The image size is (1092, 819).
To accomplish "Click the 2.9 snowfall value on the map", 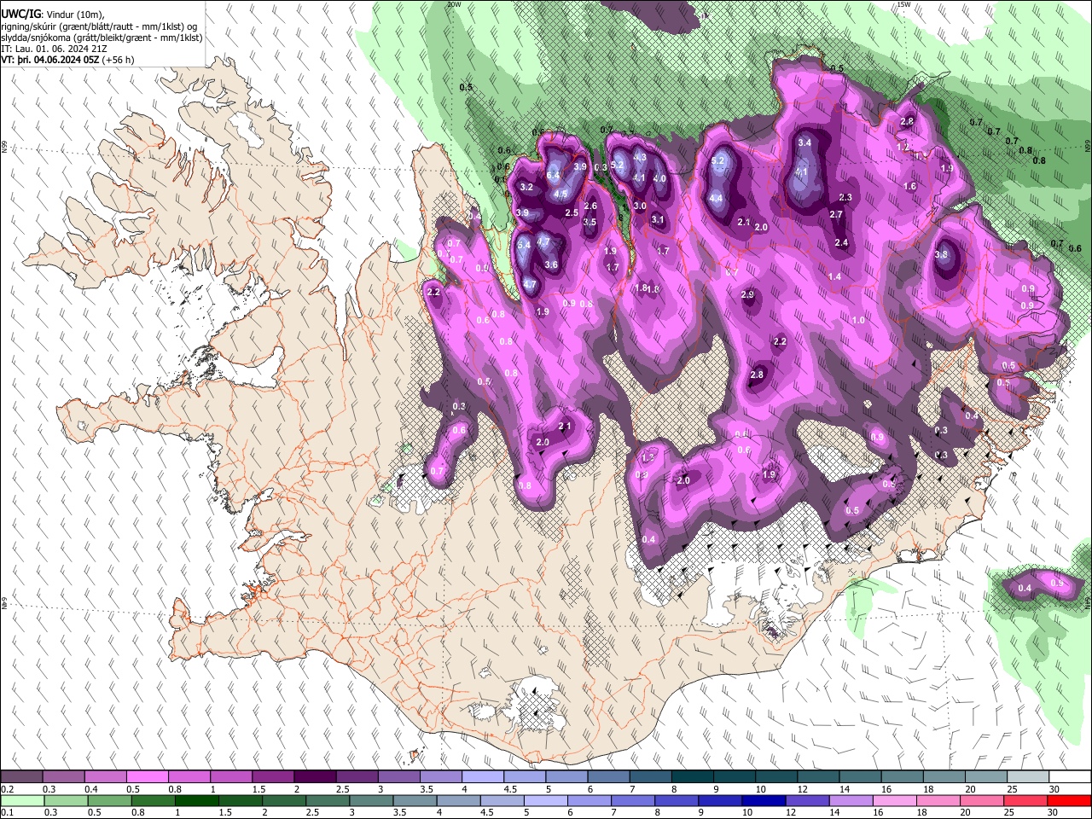I will click(x=748, y=294).
